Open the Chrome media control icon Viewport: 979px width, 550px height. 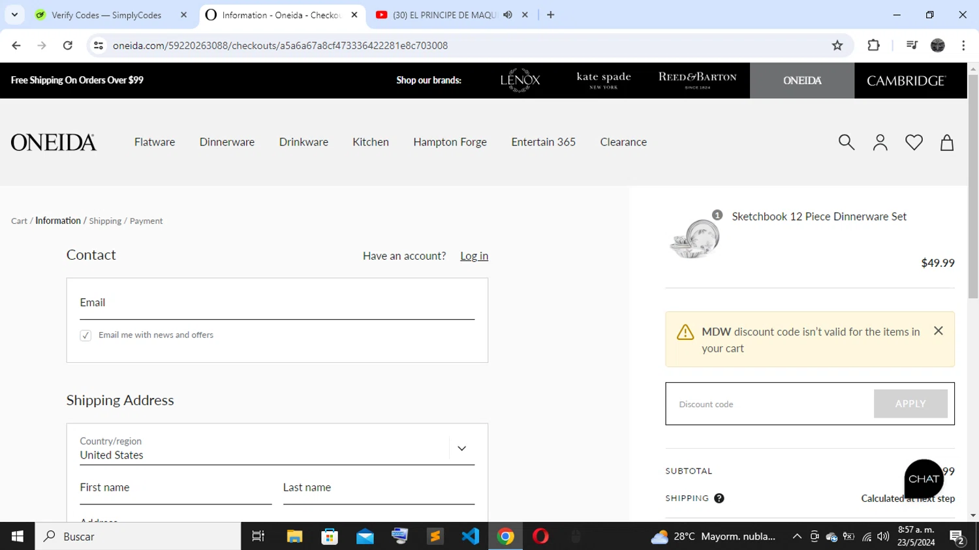(912, 45)
